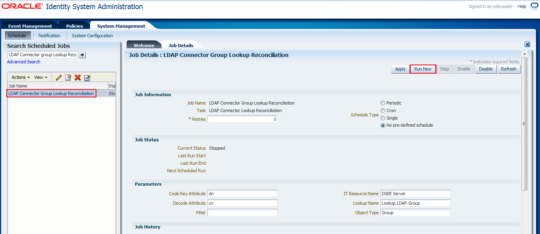Screen dimensions: 540x234
Task: Click the Run Now button
Action: [423, 68]
